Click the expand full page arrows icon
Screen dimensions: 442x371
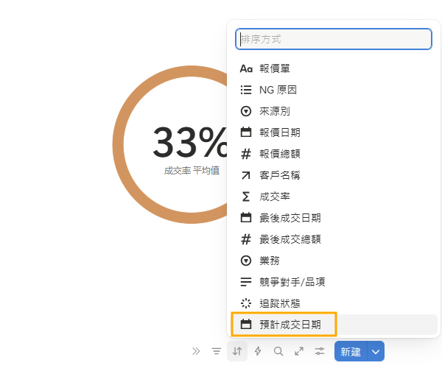tap(299, 352)
